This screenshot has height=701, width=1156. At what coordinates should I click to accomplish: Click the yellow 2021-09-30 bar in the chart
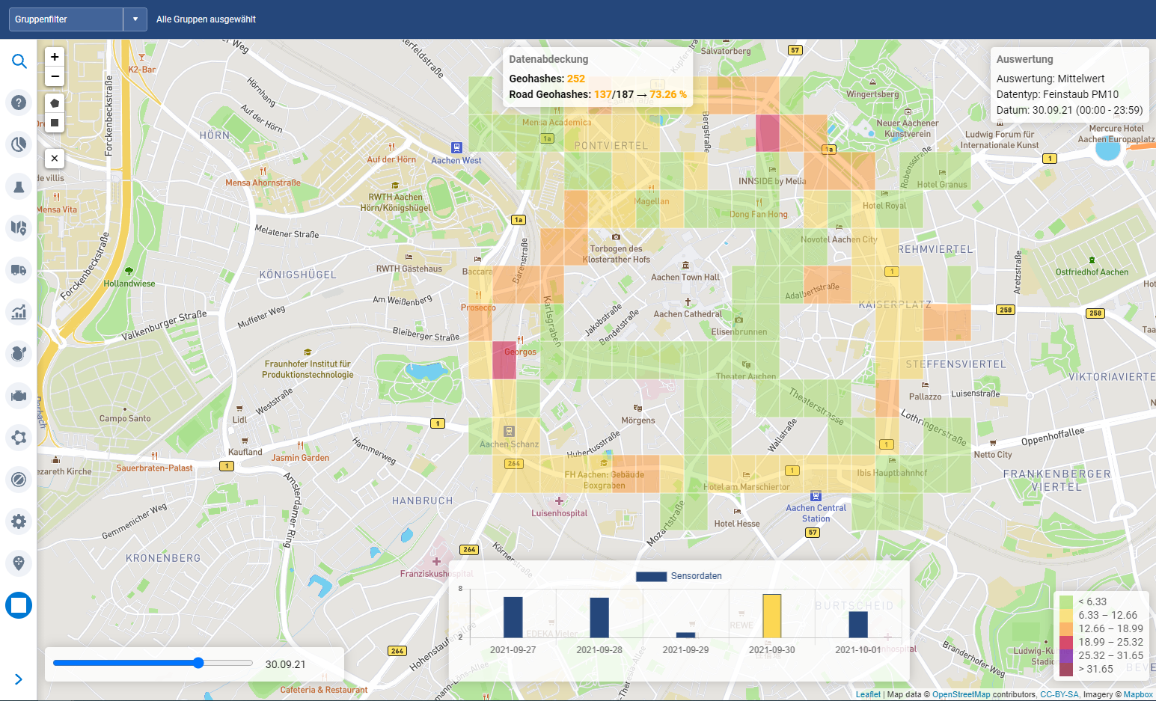pos(771,616)
